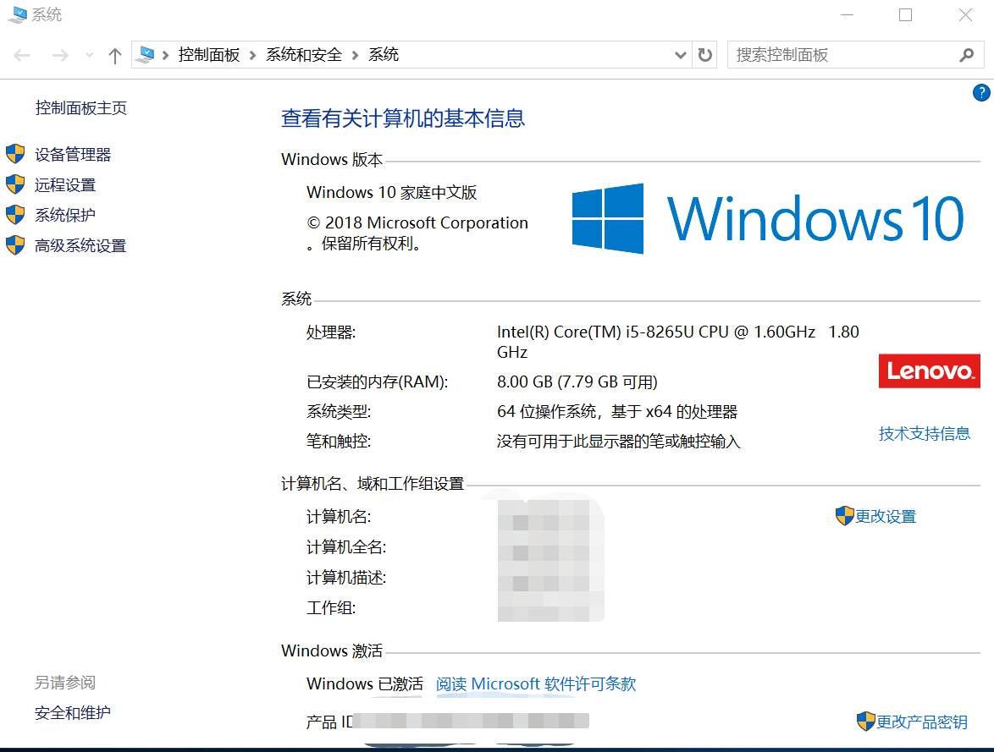994x752 pixels.
Task: Maximize the 系统 window
Action: (x=905, y=14)
